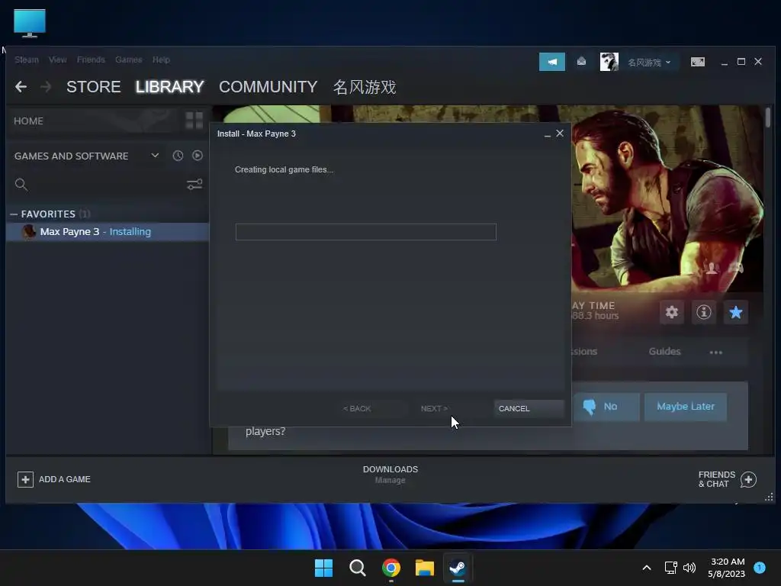Click the library search magnifier icon

(21, 185)
